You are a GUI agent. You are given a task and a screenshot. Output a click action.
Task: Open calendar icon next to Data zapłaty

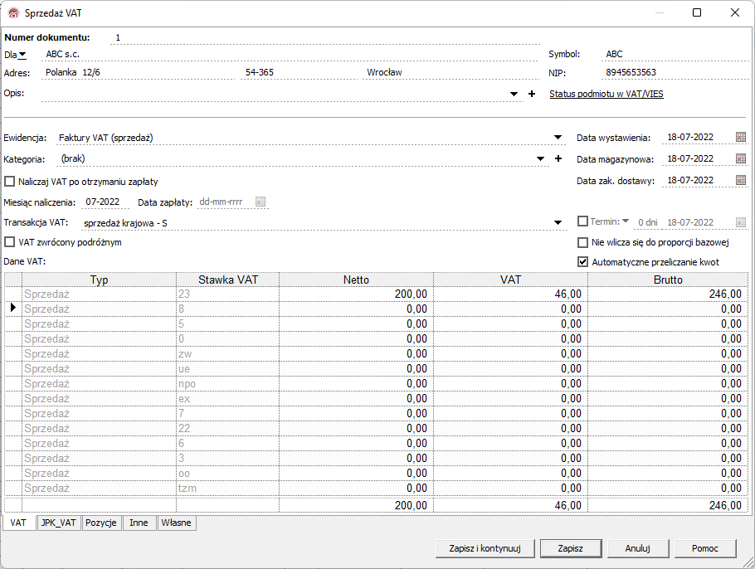[x=260, y=202]
